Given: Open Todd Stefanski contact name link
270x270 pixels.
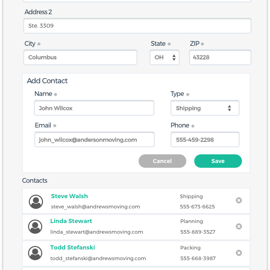Looking at the screenshot, I should click(x=73, y=247).
